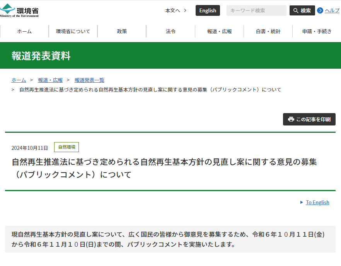The image size is (341, 266).
Task: Click the chevron next to 本文へ
Action: click(184, 10)
